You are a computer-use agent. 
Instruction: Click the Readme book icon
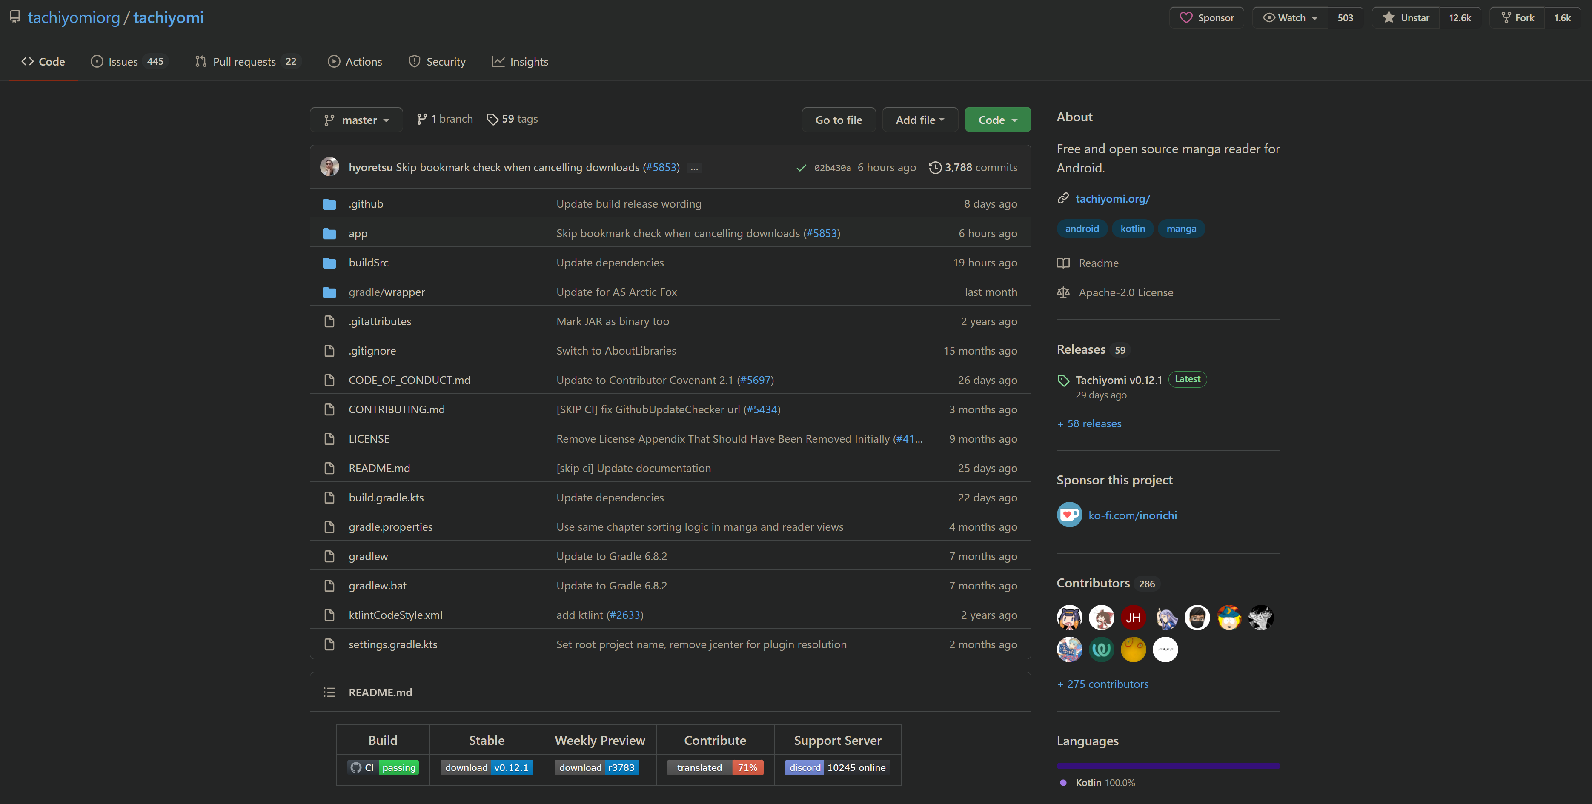point(1063,263)
